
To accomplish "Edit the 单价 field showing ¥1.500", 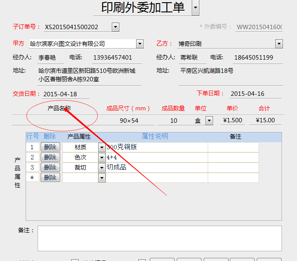I will coord(232,121).
